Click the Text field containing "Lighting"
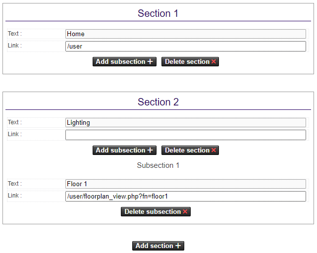 point(185,123)
